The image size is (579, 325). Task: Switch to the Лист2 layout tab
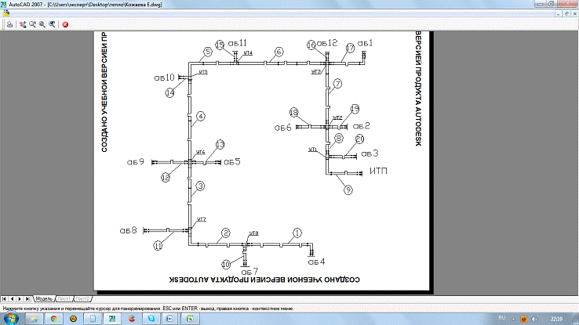(82, 299)
